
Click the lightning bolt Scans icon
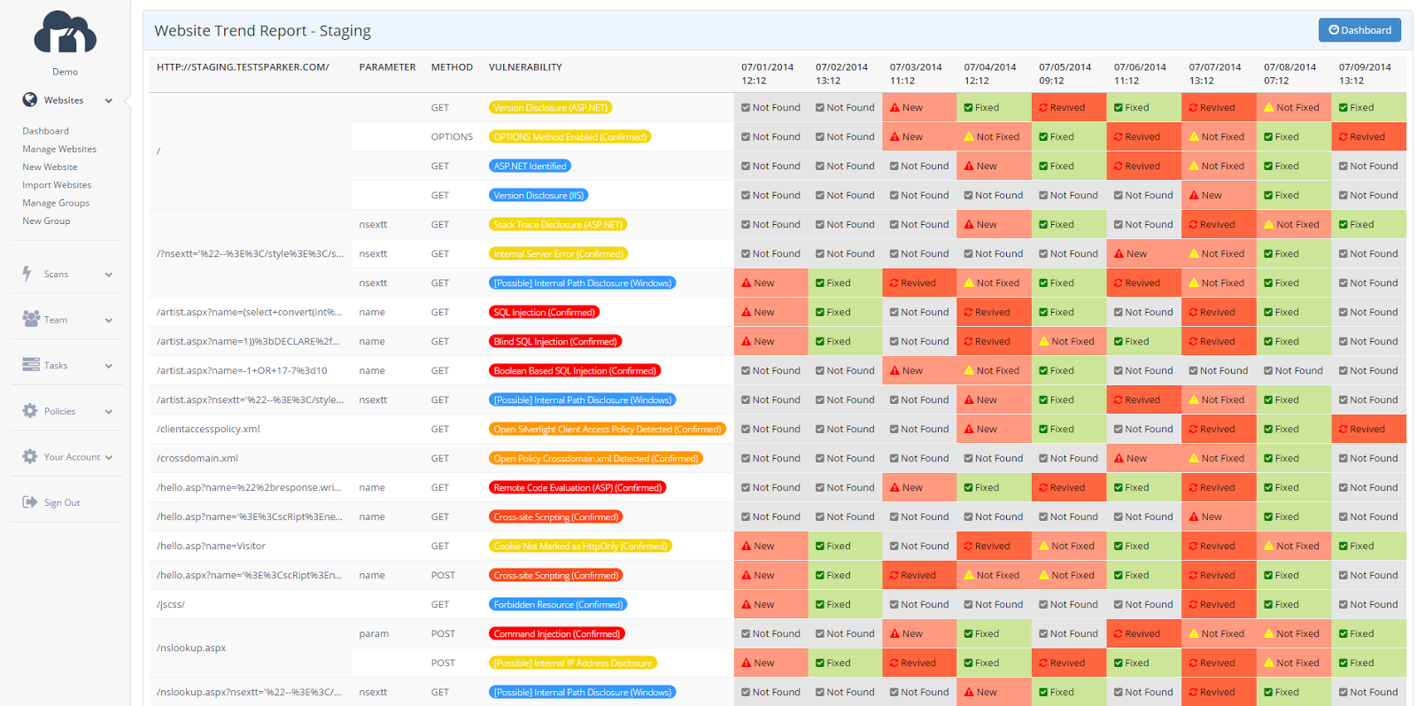click(27, 274)
